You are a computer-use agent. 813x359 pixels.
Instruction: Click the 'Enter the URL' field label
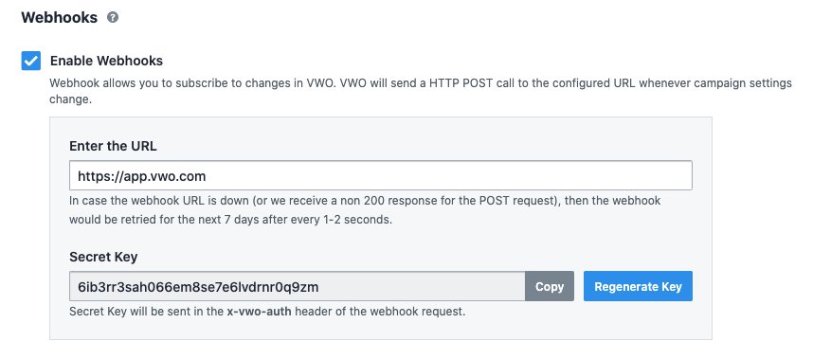point(113,146)
